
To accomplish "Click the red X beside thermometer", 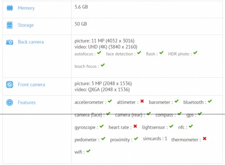I will coord(204,139).
